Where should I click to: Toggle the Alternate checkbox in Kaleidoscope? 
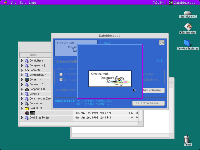coord(61,74)
